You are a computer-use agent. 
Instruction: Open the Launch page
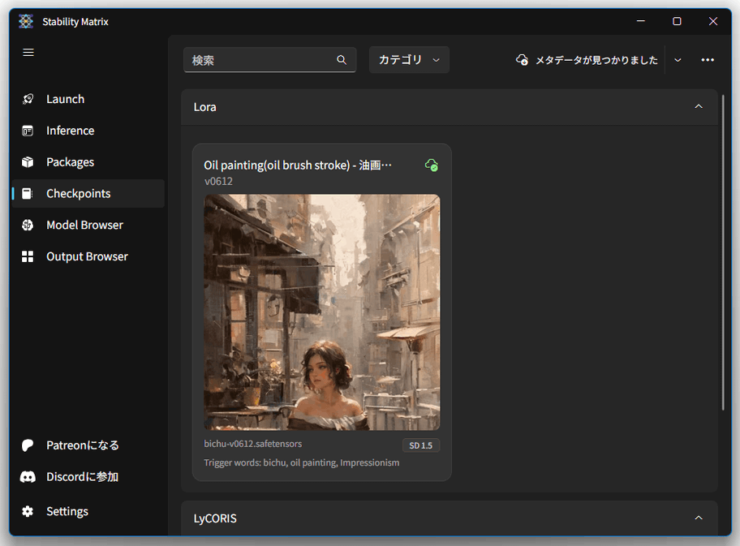pyautogui.click(x=88, y=99)
